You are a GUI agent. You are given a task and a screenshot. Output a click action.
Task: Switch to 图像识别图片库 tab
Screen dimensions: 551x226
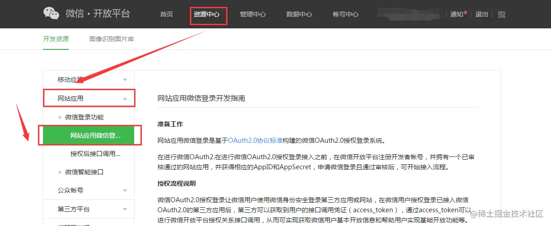coord(112,39)
